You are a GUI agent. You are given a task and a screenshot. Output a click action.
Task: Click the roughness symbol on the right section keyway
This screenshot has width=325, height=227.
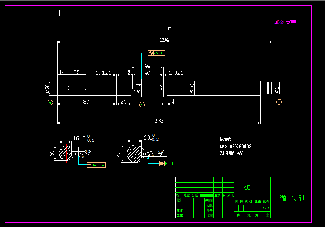coord(161,154)
